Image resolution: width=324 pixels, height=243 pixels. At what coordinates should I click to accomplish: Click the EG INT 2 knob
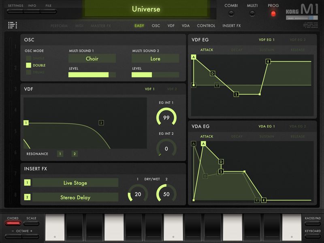pyautogui.click(x=166, y=148)
